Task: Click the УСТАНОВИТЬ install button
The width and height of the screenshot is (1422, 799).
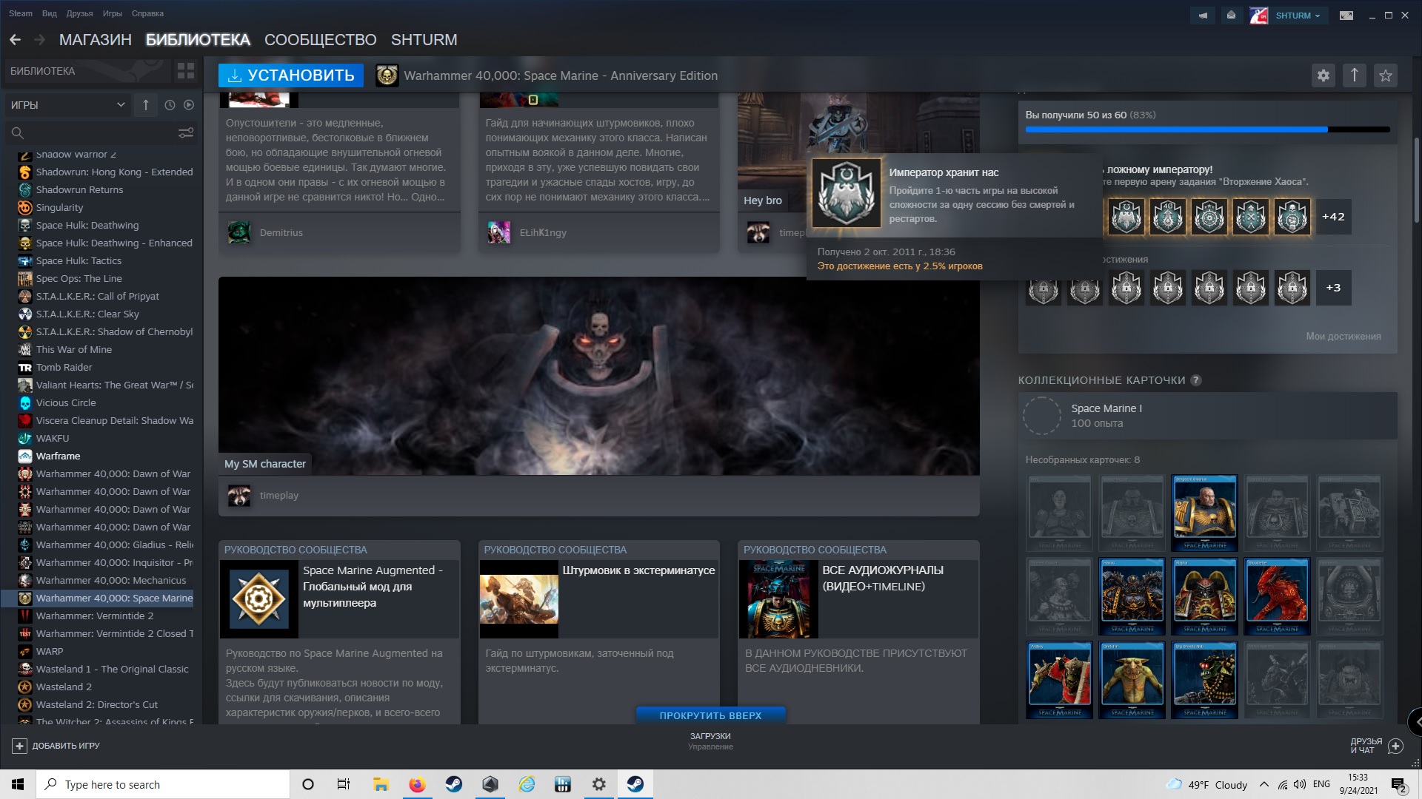Action: coord(291,75)
